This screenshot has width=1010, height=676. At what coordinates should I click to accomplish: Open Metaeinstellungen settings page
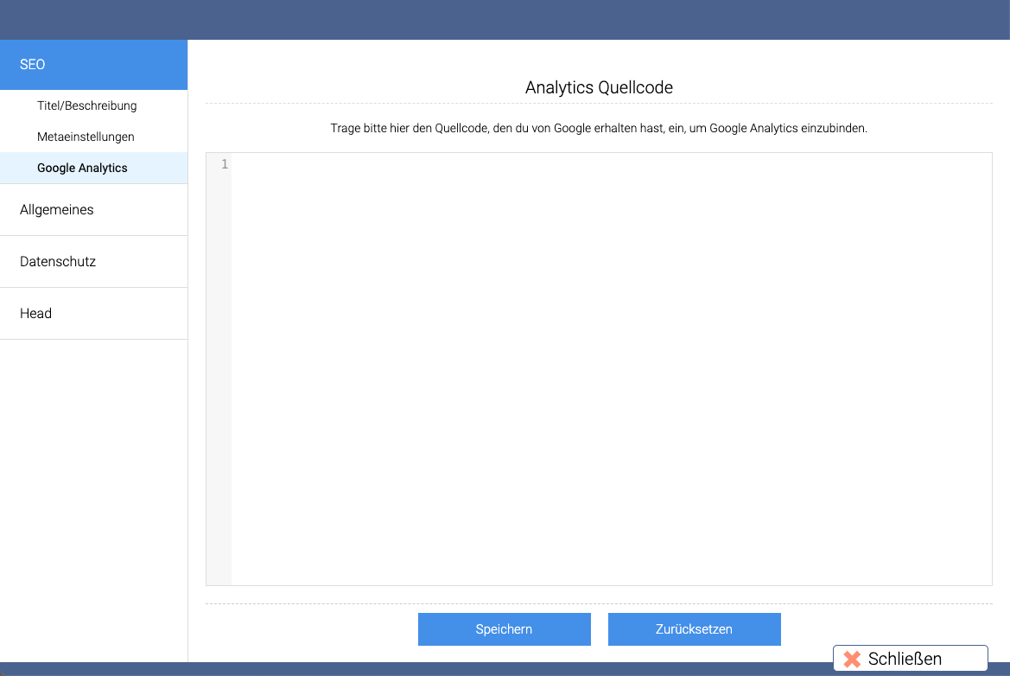(x=93, y=137)
